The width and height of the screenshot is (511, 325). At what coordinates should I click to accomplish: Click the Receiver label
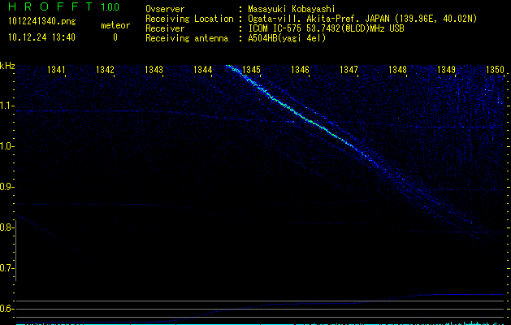[x=165, y=28]
